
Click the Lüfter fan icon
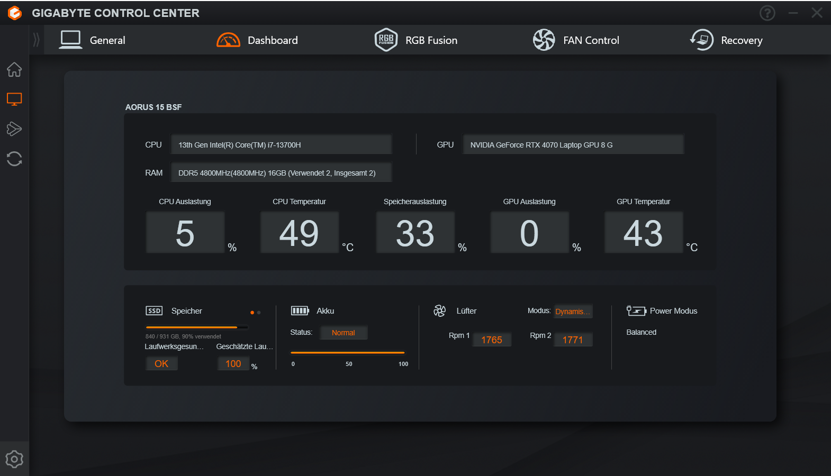[440, 310]
